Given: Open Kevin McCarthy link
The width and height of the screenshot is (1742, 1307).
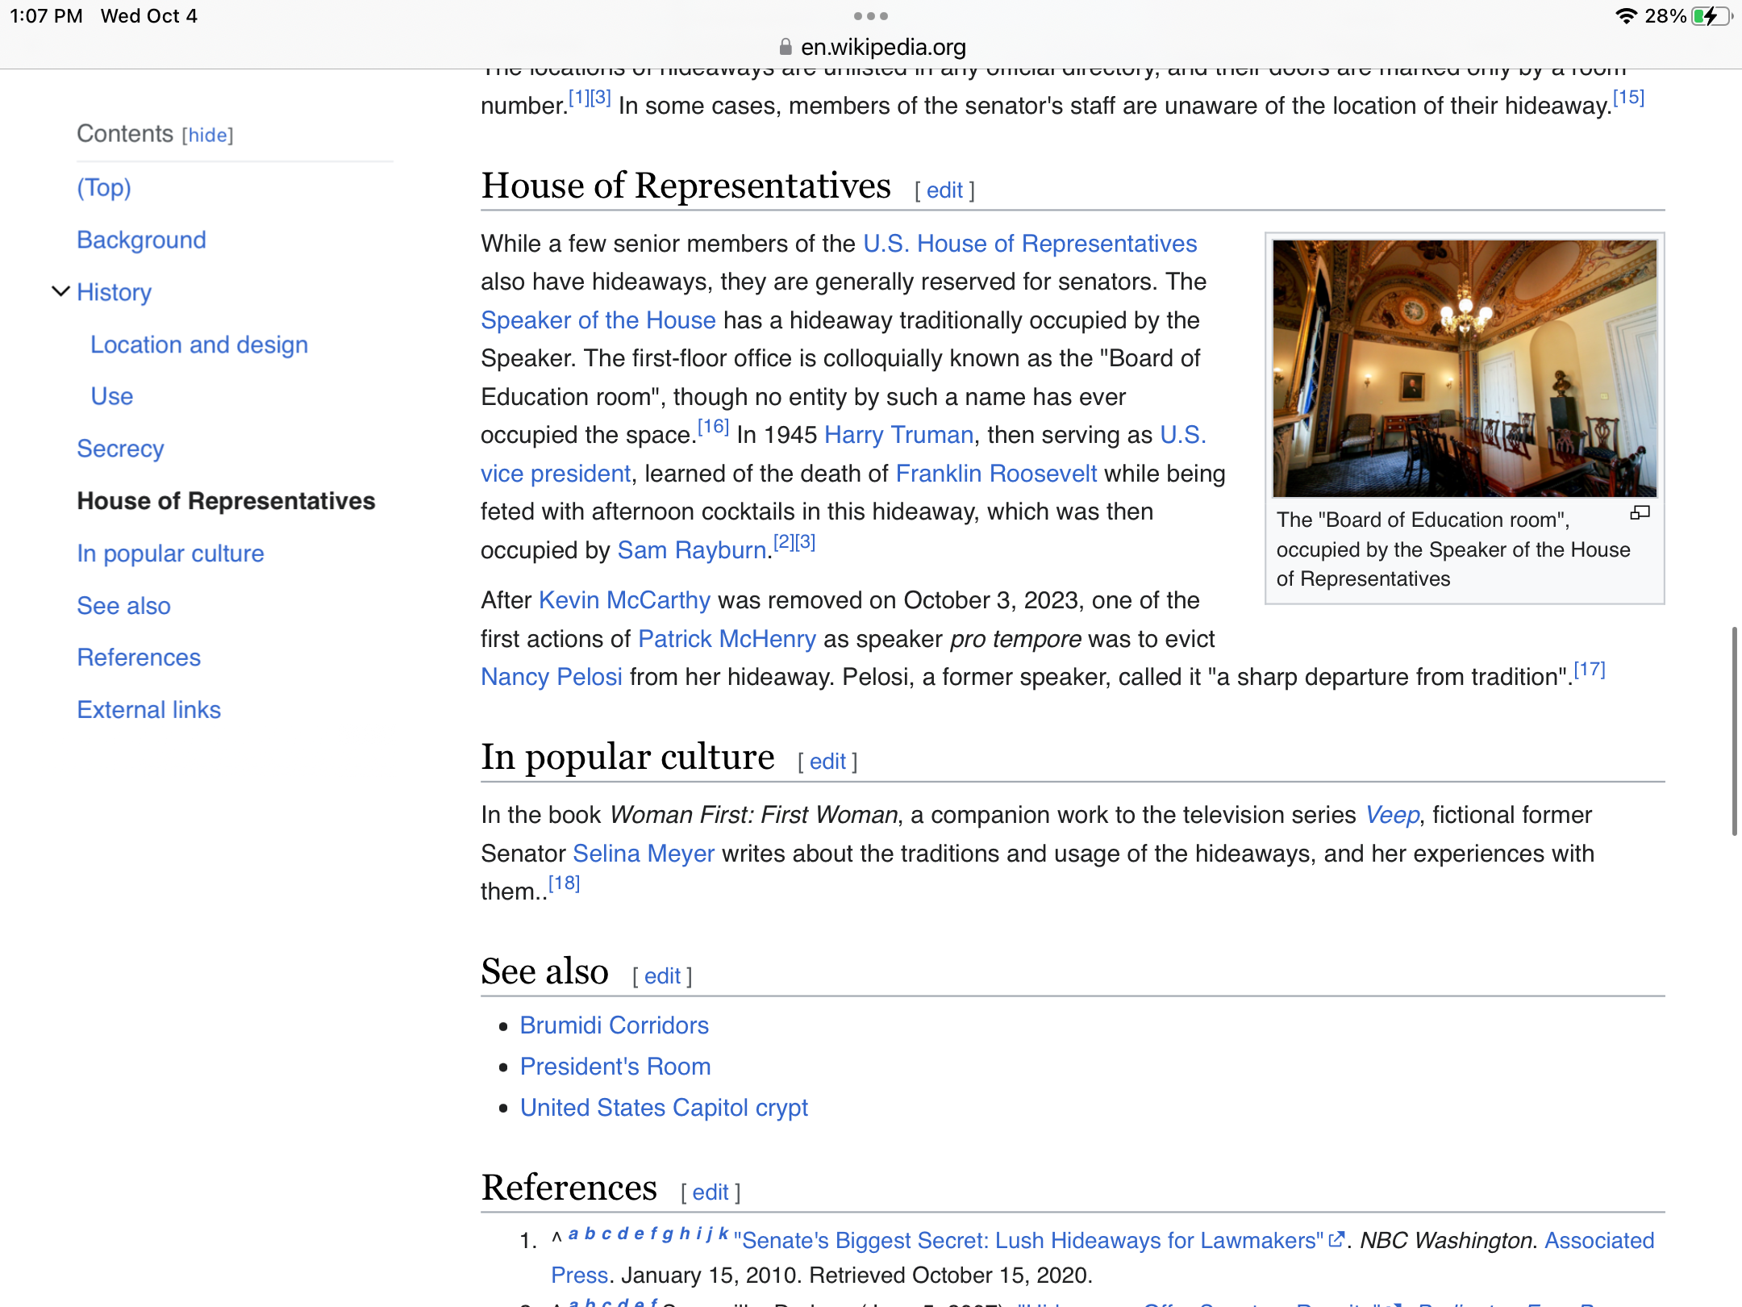Looking at the screenshot, I should coord(624,600).
